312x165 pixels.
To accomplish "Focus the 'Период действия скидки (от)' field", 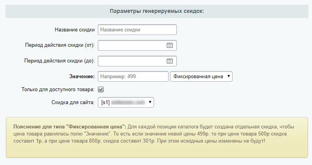I will [132, 46].
